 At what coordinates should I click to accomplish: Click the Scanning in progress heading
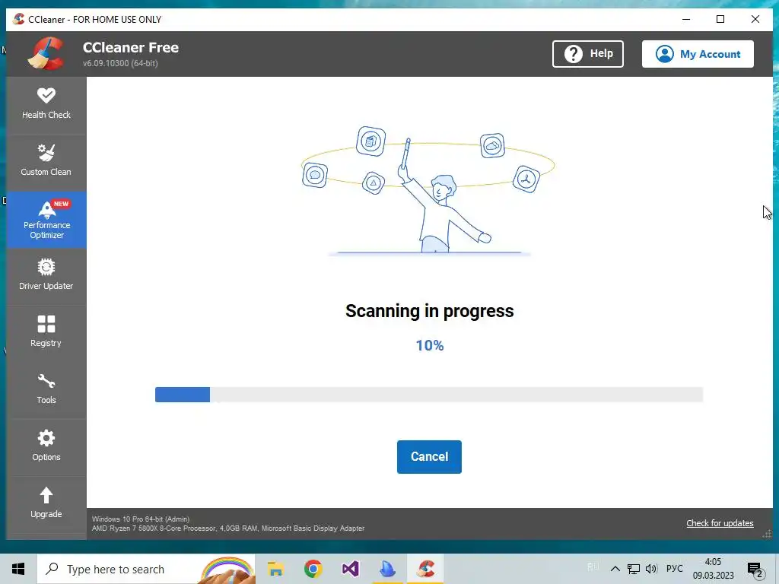(x=430, y=311)
